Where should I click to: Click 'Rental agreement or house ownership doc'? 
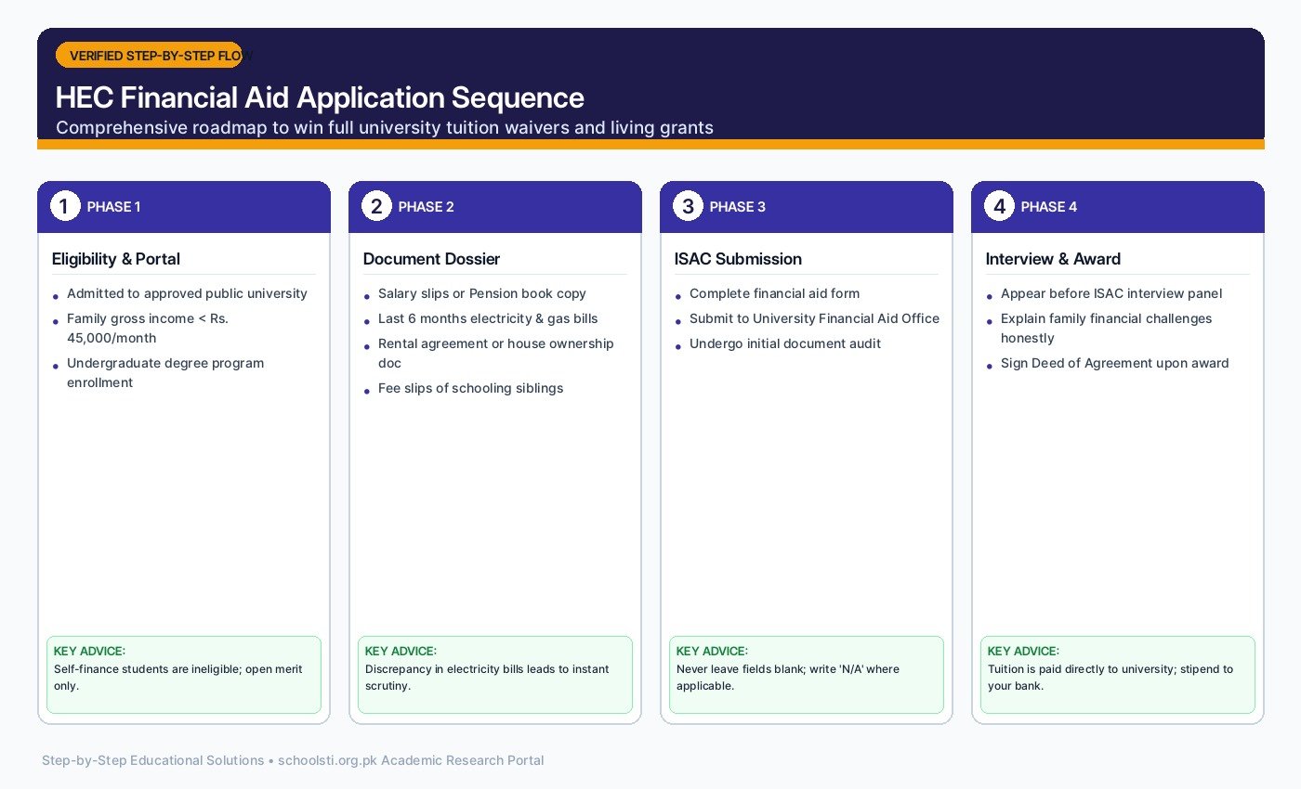(496, 354)
